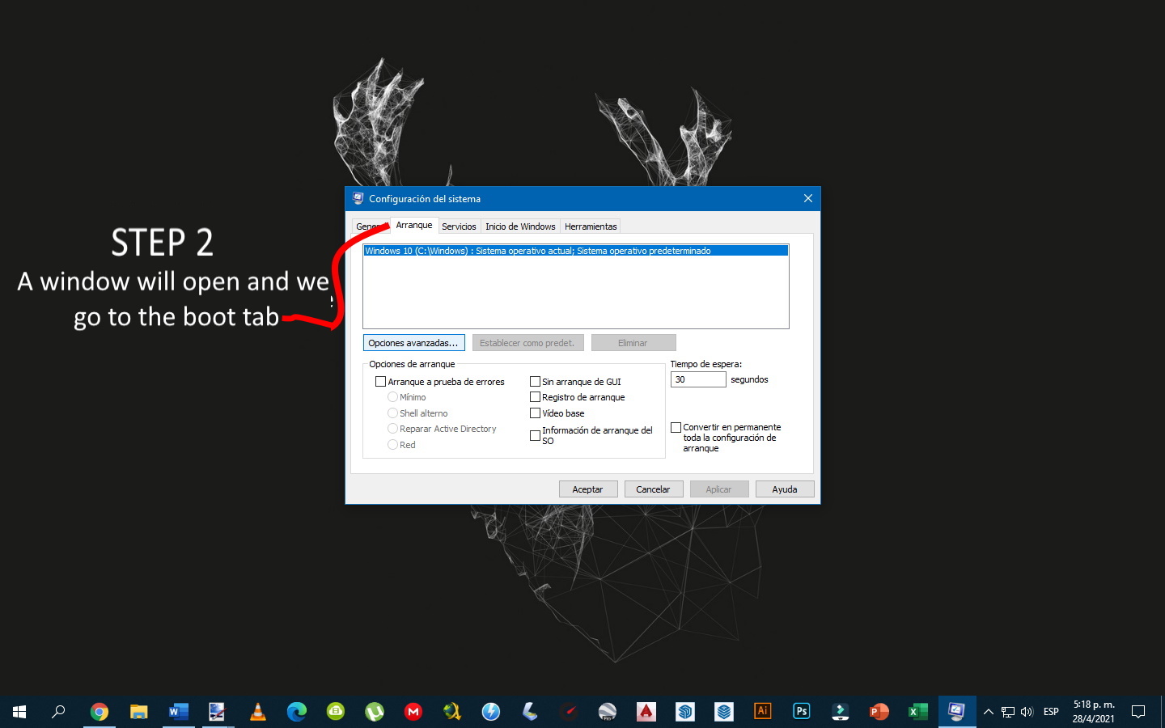Open uTorrent from the taskbar
Viewport: 1165px width, 728px height.
click(x=375, y=712)
